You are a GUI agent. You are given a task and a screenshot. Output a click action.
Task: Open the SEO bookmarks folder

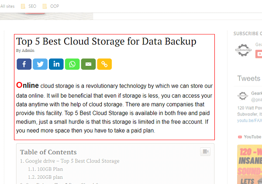pyautogui.click(x=28, y=7)
